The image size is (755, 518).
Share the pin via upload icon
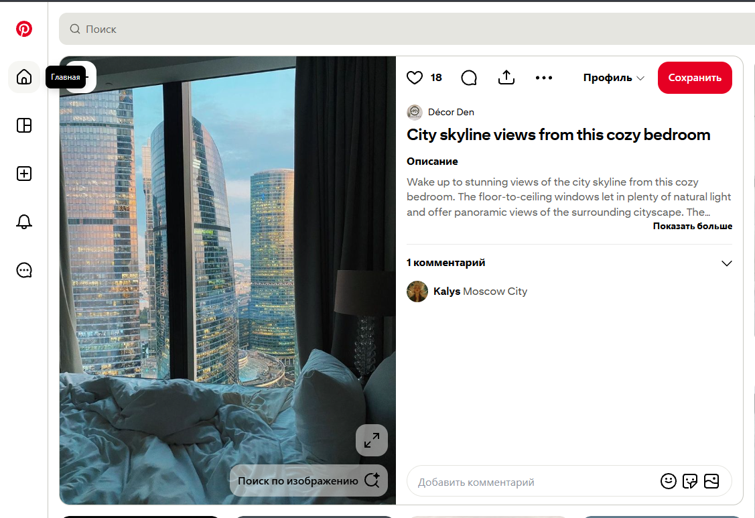[506, 77]
